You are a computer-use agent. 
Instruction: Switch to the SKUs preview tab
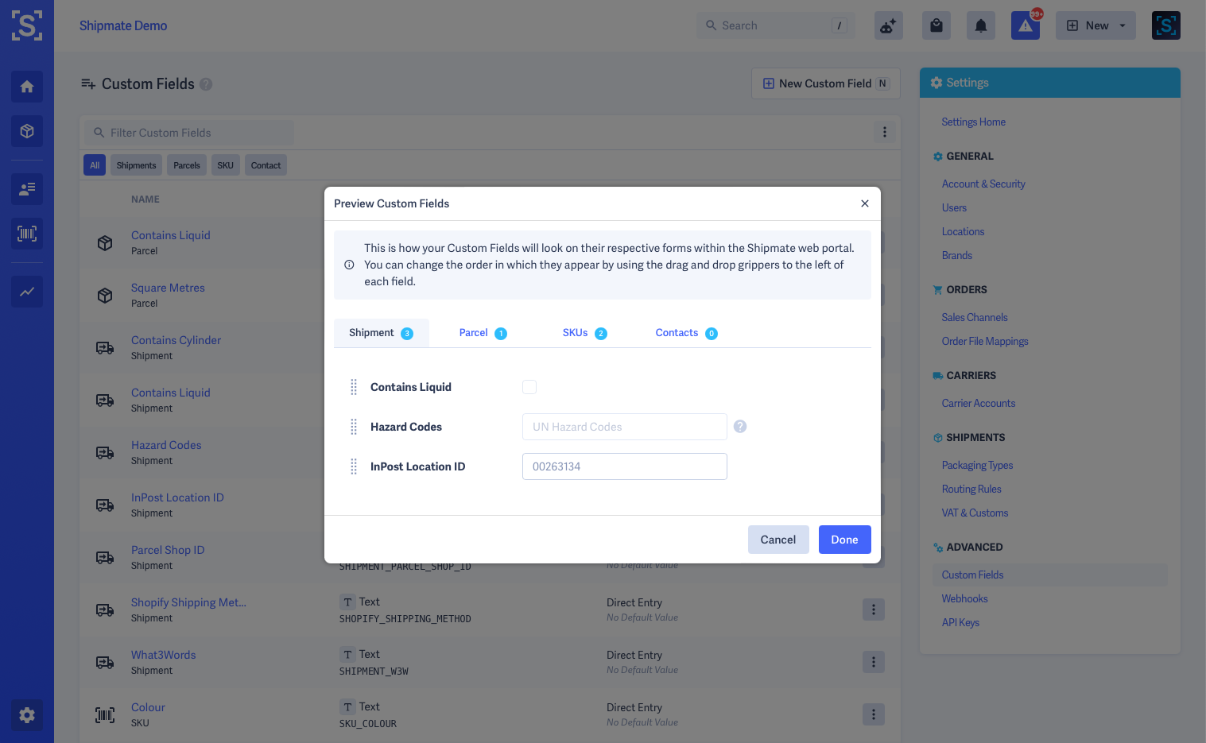pyautogui.click(x=585, y=333)
